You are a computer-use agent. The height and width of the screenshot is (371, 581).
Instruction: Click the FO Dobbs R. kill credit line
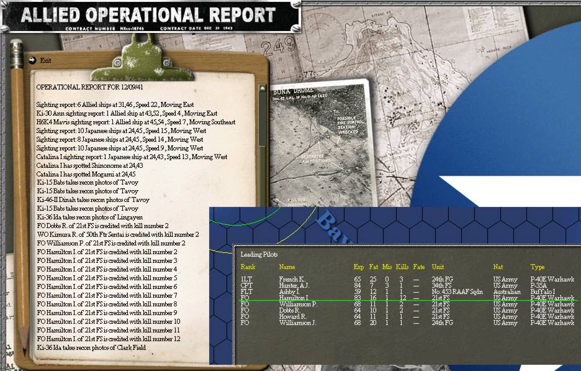click(102, 226)
